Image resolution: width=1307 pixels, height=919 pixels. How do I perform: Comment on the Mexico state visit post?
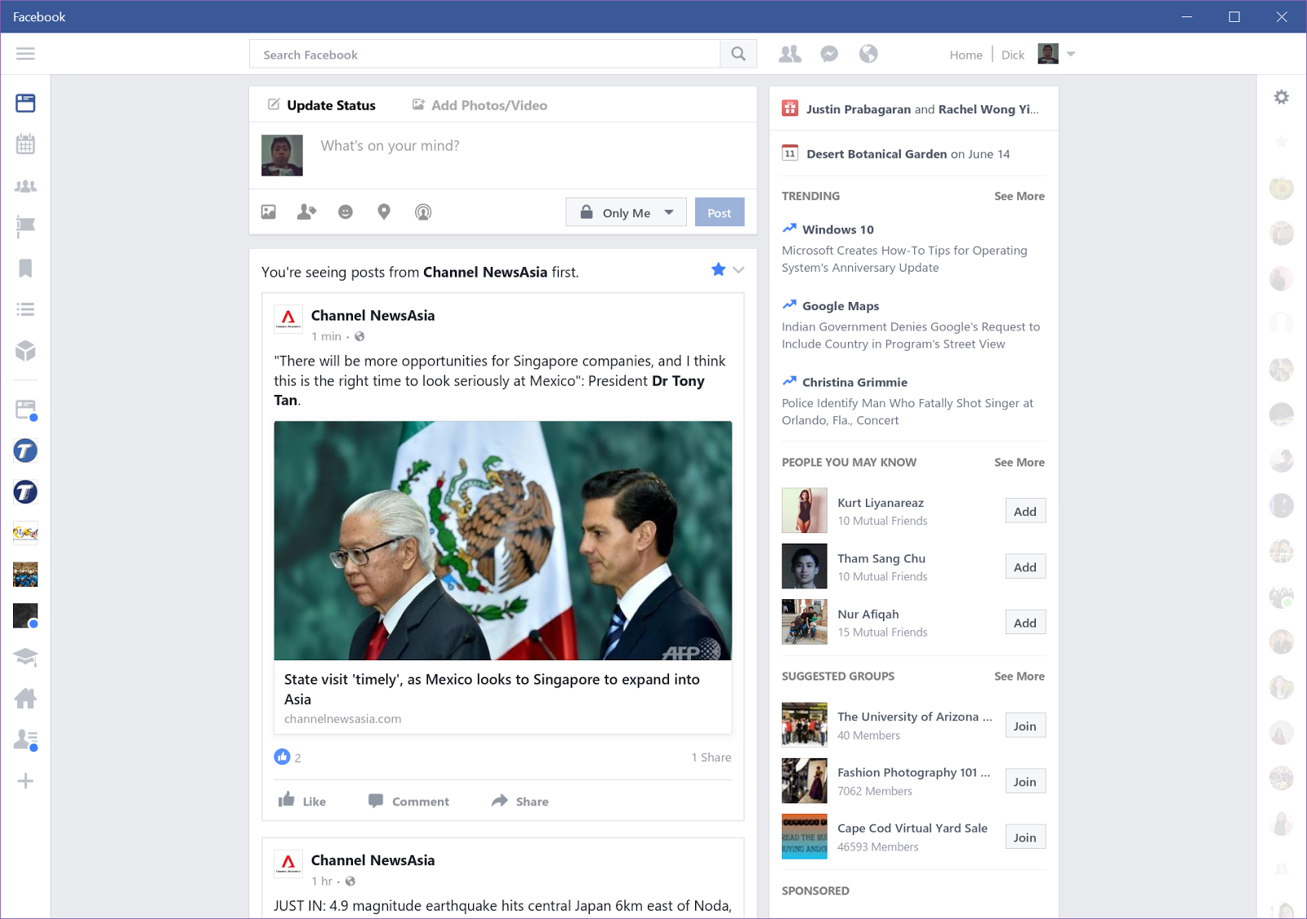pyautogui.click(x=408, y=801)
